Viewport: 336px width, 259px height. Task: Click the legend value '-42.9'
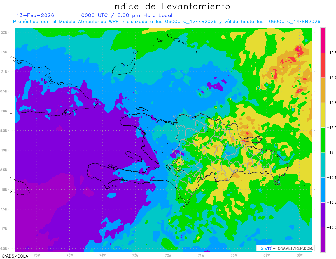coord(331,127)
